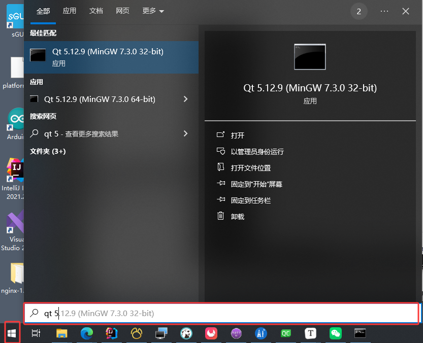423x343 pixels.
Task: Open the ellipsis options menu
Action: pos(384,11)
